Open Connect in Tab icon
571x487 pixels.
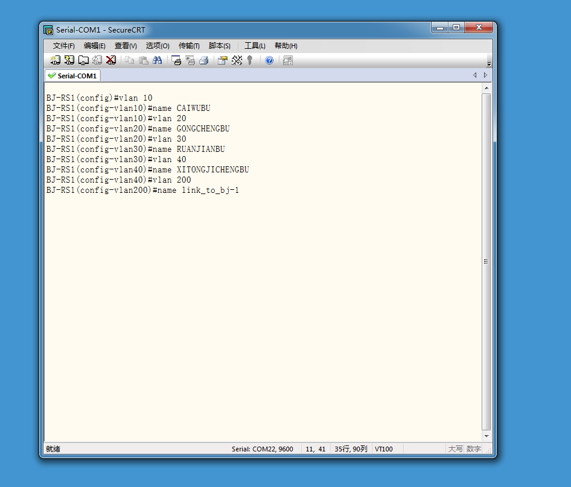(x=83, y=60)
